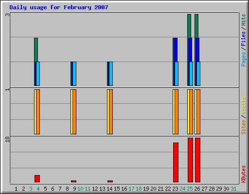Click green day label '17' on the x-axis
Viewport: 249px width, 194px height.
point(131,189)
